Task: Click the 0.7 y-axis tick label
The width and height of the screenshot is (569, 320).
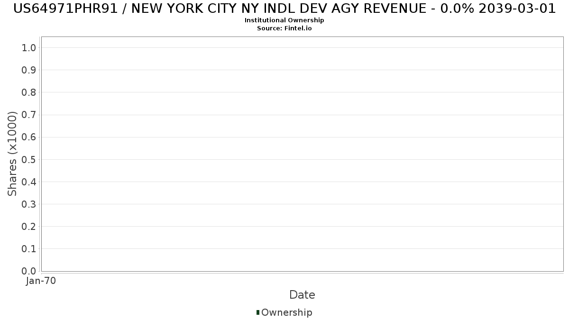Action: (29, 115)
